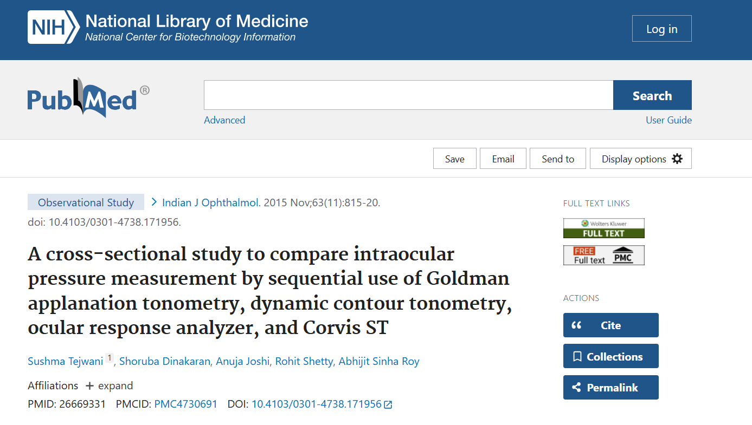This screenshot has width=752, height=425.
Task: Click the chevron before Indian J Ophthalmol
Action: (153, 201)
